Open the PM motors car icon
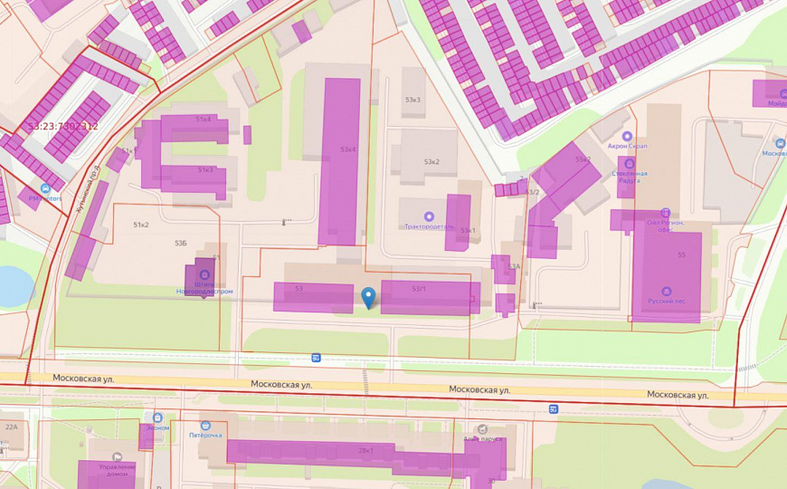The height and width of the screenshot is (489, 787). (x=45, y=188)
